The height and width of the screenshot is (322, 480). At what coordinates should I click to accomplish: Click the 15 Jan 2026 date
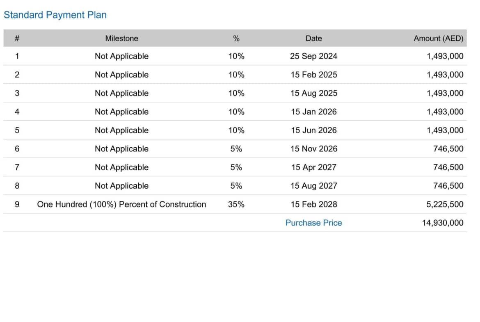click(x=313, y=112)
